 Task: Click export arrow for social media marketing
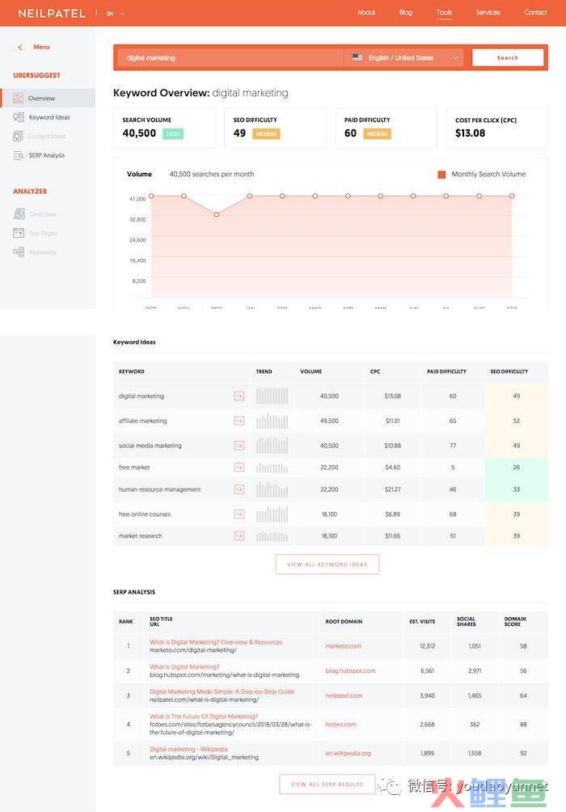click(239, 446)
